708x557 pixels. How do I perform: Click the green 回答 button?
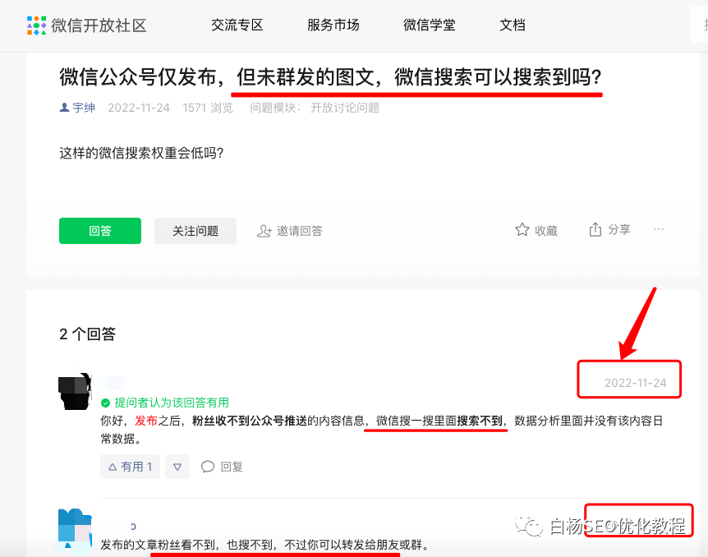click(x=100, y=231)
